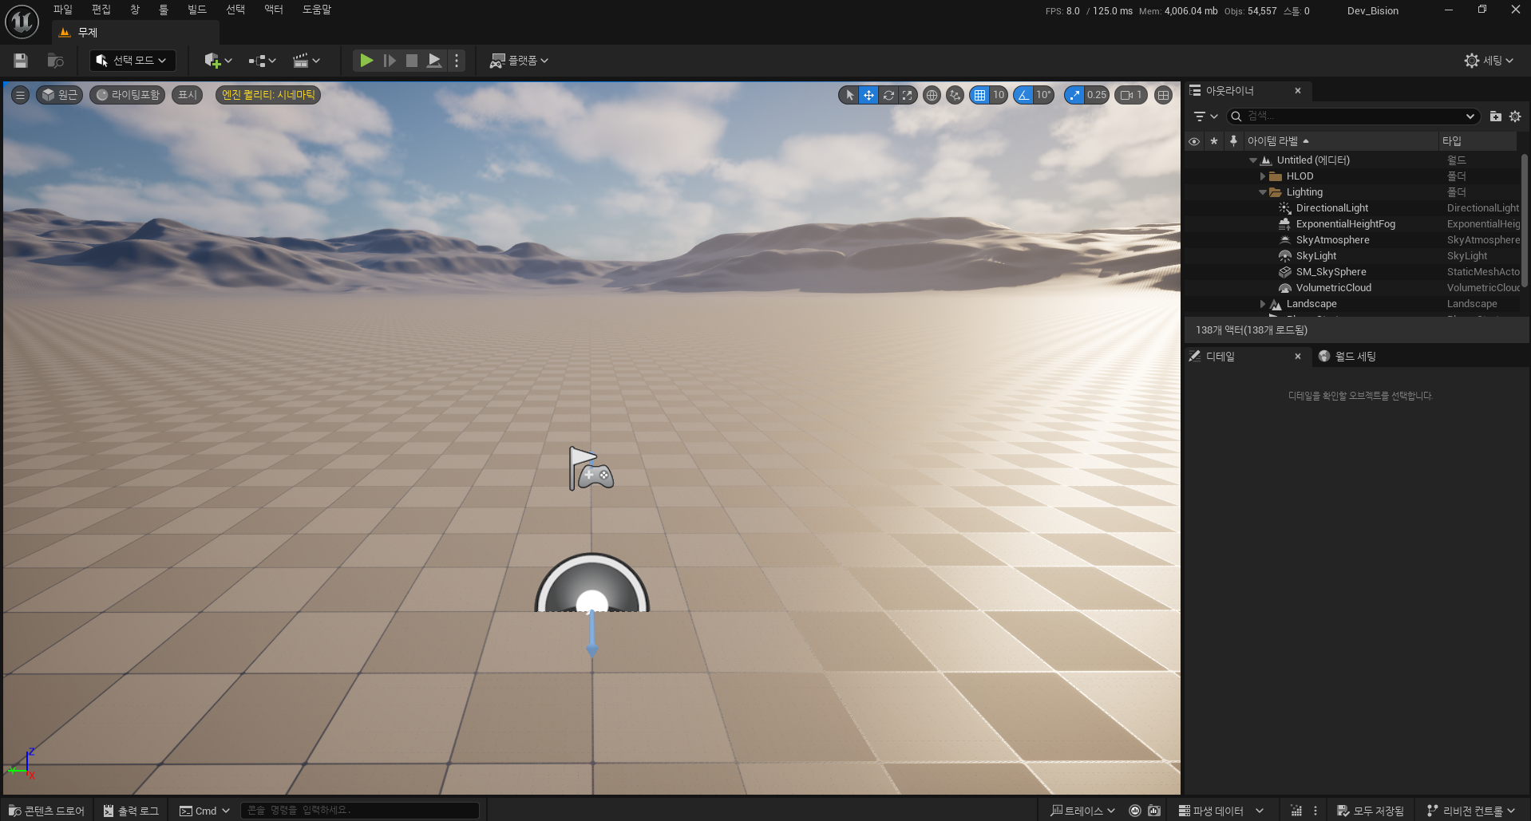The width and height of the screenshot is (1531, 821).
Task: Open the Blueprint dropdown in the toolbar
Action: [262, 61]
